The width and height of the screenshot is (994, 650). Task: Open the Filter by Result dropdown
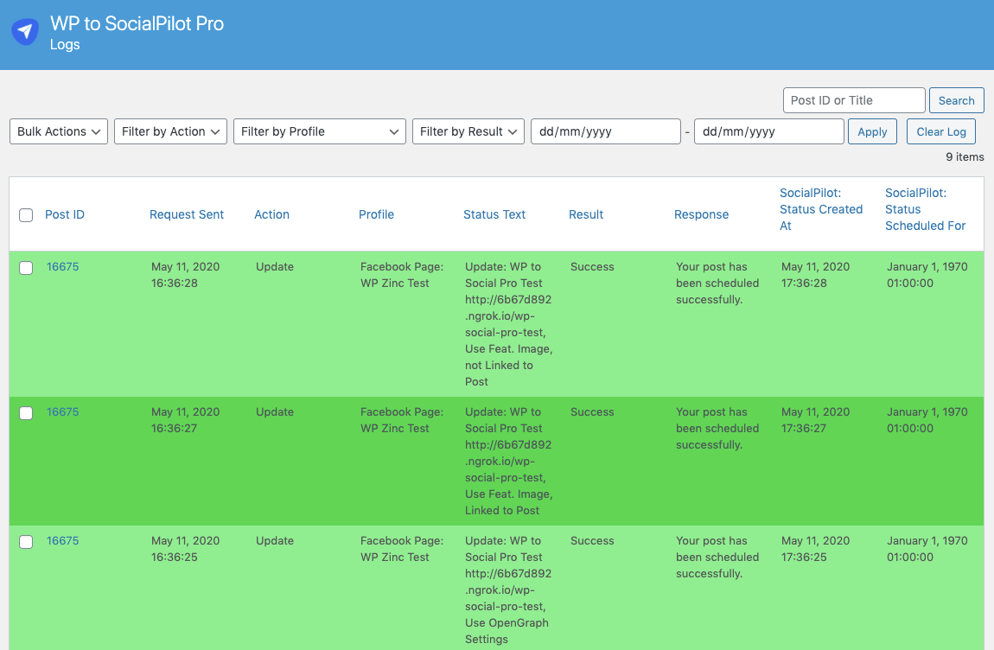pyautogui.click(x=468, y=131)
